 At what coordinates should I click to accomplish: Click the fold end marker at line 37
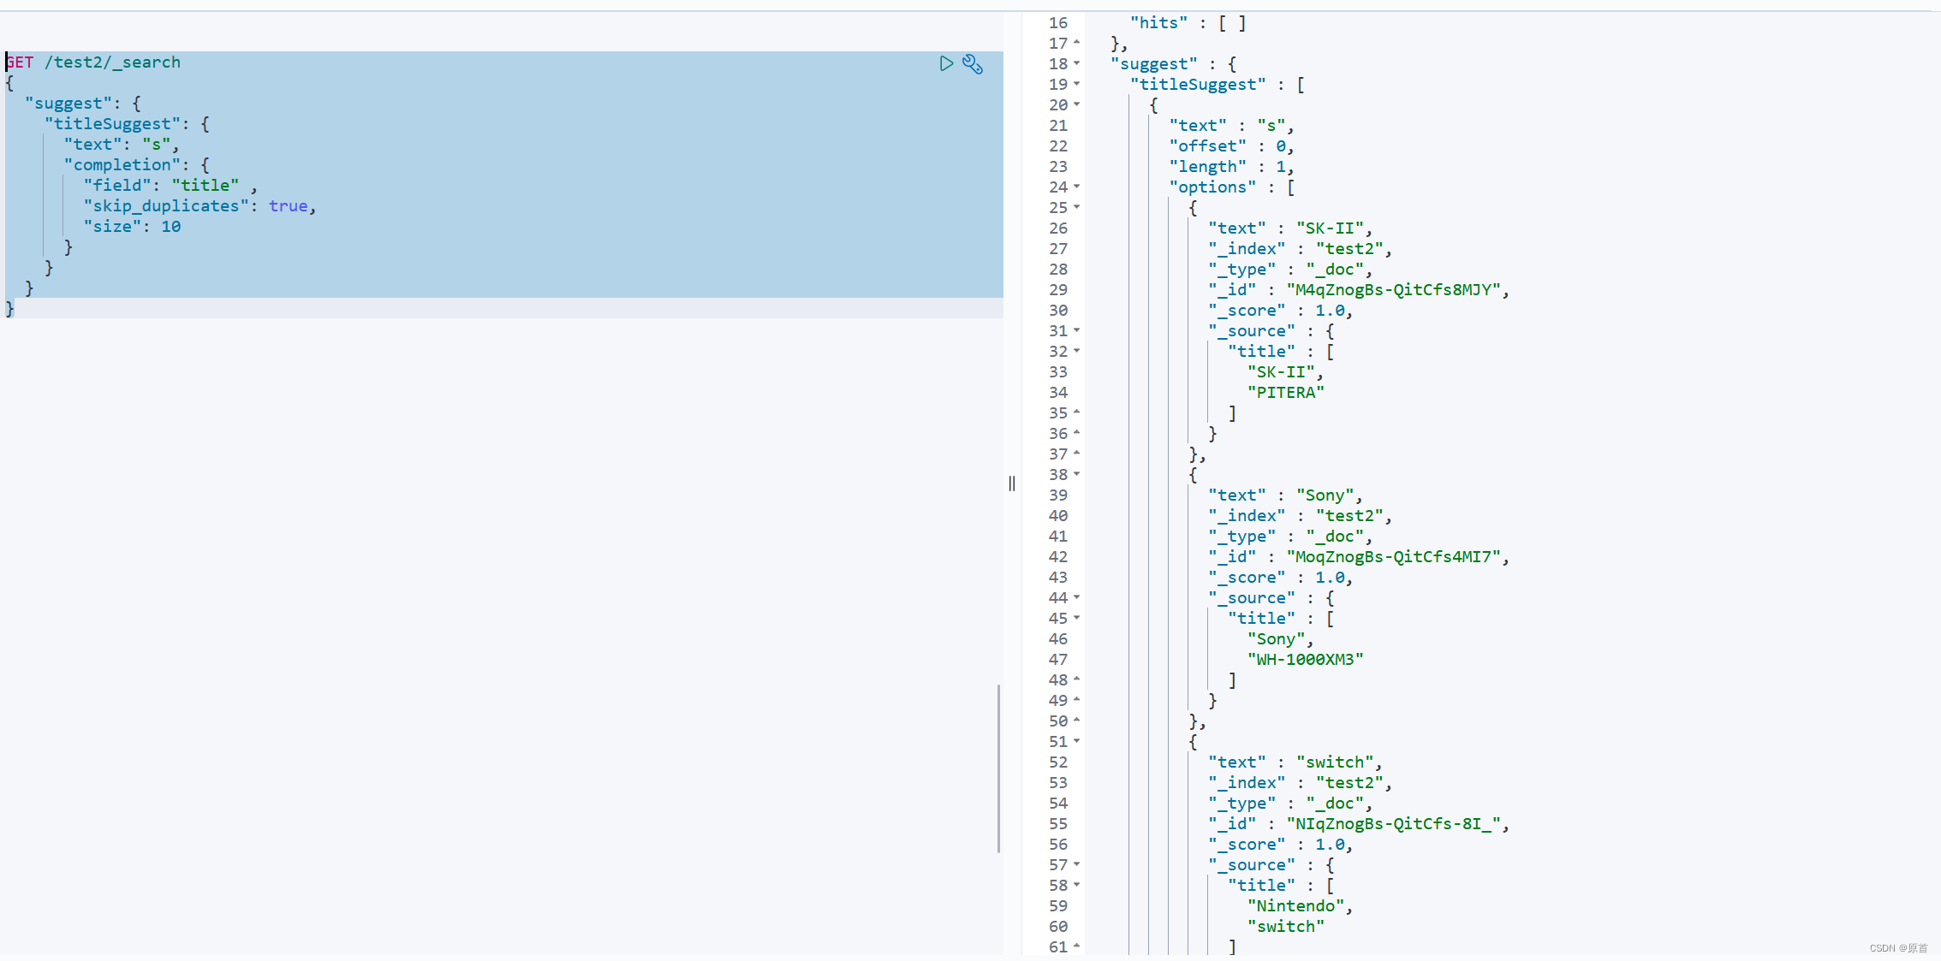point(1077,453)
